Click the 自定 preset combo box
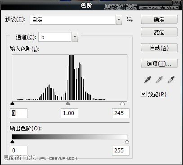 76,20
